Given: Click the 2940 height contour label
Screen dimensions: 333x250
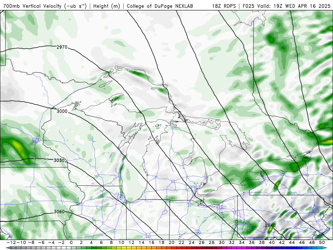Looking at the screenshot, I should click(270, 225).
